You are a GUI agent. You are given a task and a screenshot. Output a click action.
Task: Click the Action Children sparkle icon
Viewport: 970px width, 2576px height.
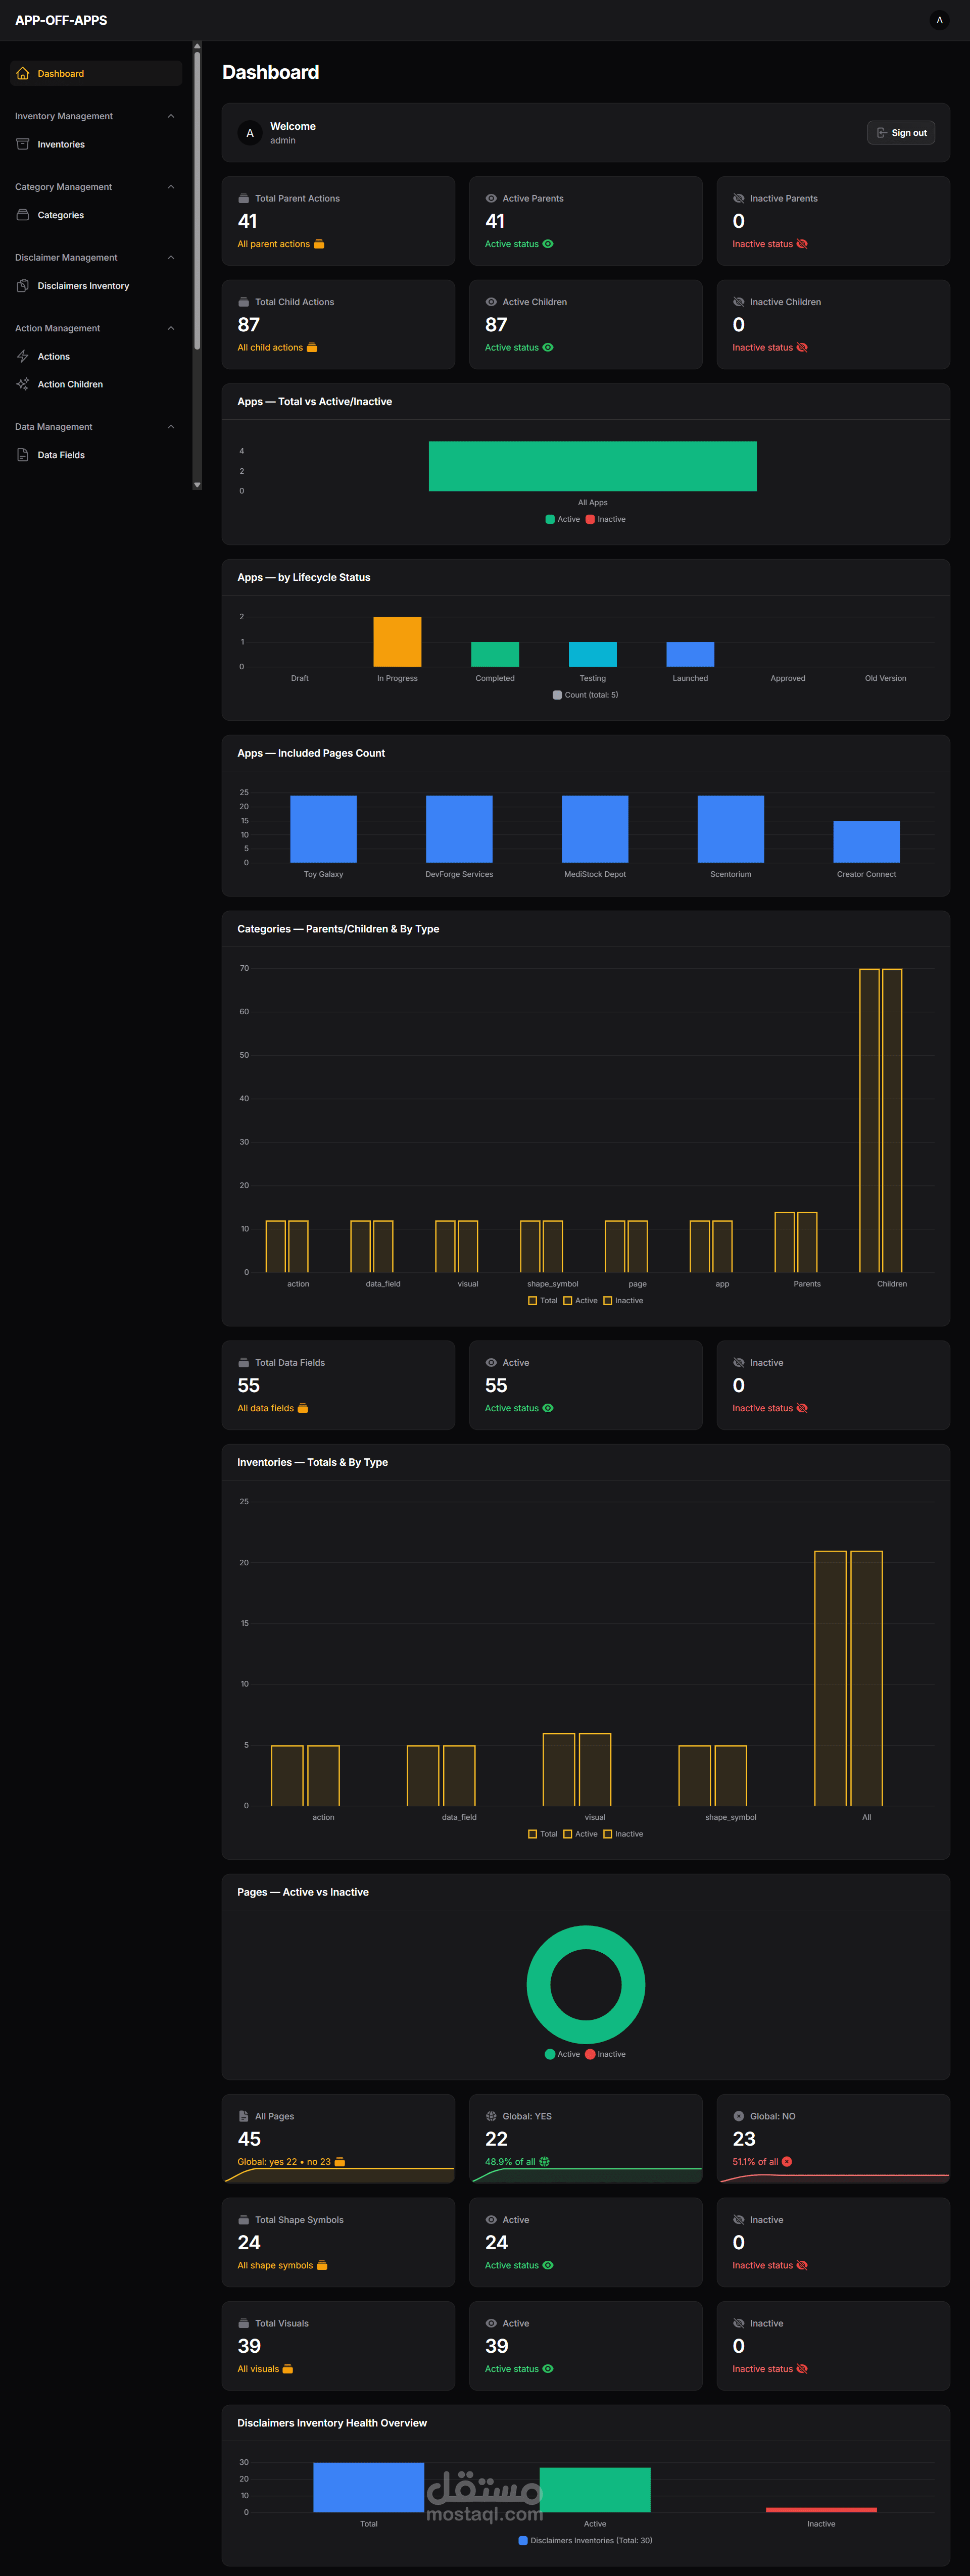click(22, 384)
